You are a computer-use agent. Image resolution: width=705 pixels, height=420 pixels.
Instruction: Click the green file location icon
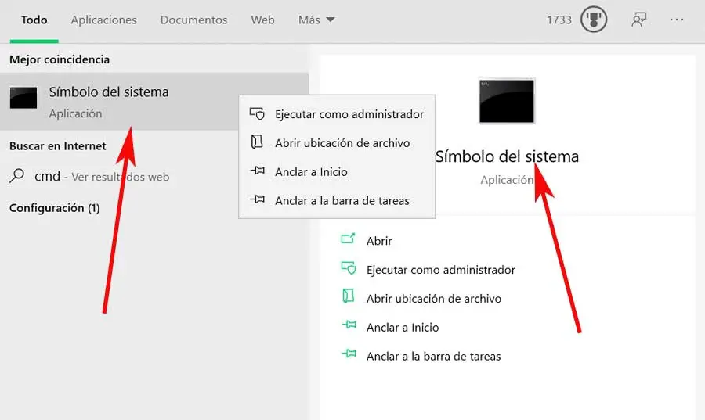click(x=349, y=296)
